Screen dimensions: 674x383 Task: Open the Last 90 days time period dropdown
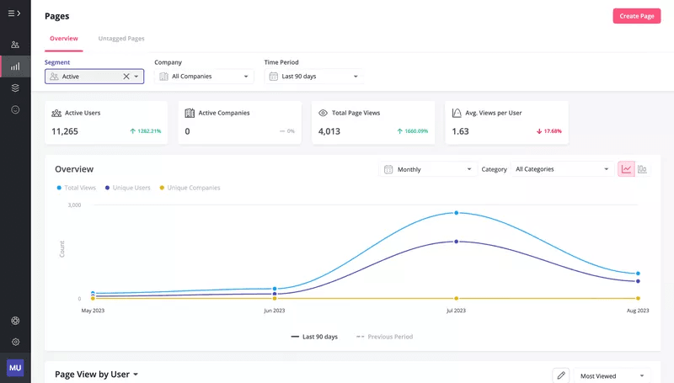pyautogui.click(x=313, y=77)
